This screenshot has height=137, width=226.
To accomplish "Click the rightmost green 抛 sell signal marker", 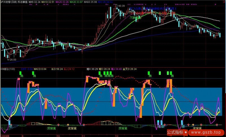I will pyautogui.click(x=171, y=76).
